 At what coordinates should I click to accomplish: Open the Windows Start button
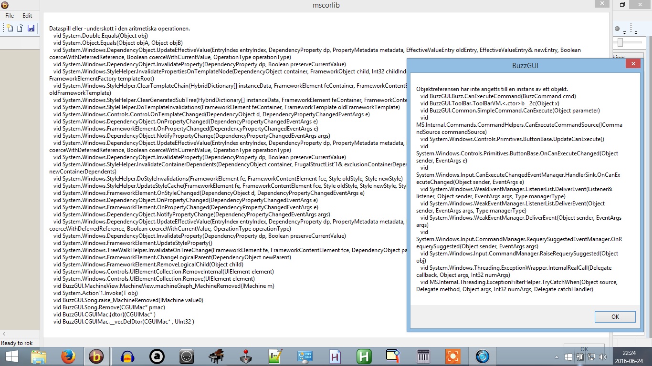(11, 356)
